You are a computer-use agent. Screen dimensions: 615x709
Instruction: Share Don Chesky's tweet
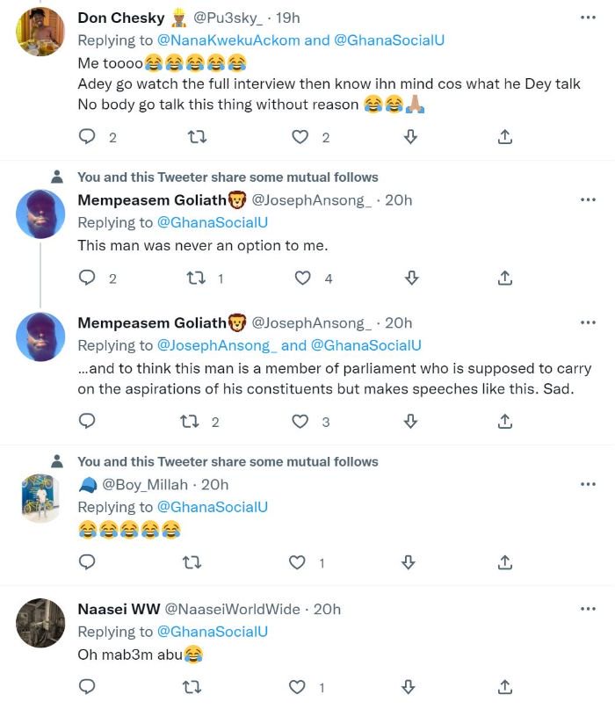point(505,136)
